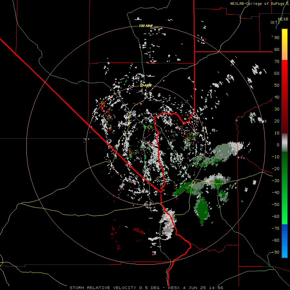Click the 60 value on the velocity scale
The height and width of the screenshot is (290, 290).
pos(277,73)
